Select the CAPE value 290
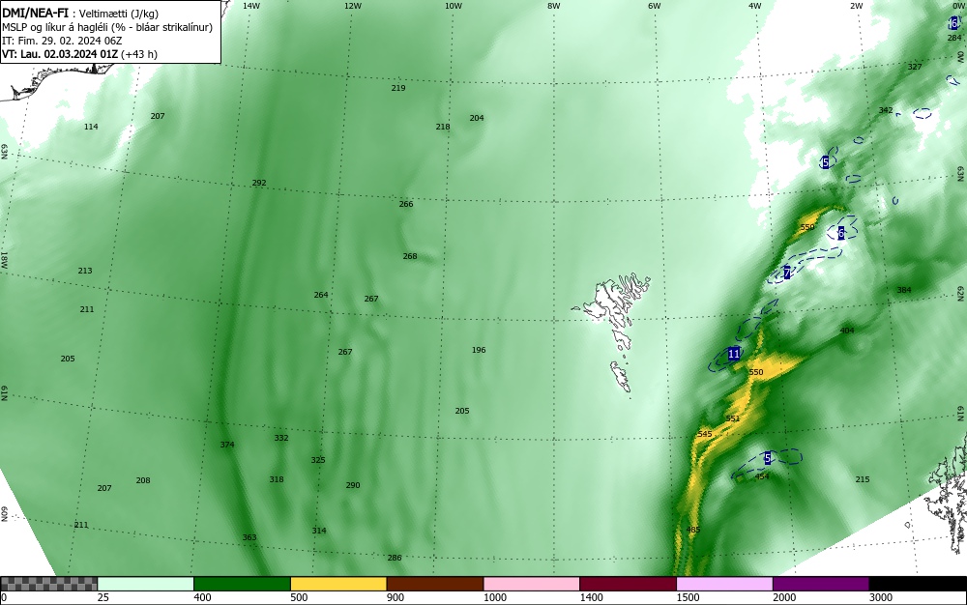Viewport: 967px width, 605px height. [x=353, y=485]
